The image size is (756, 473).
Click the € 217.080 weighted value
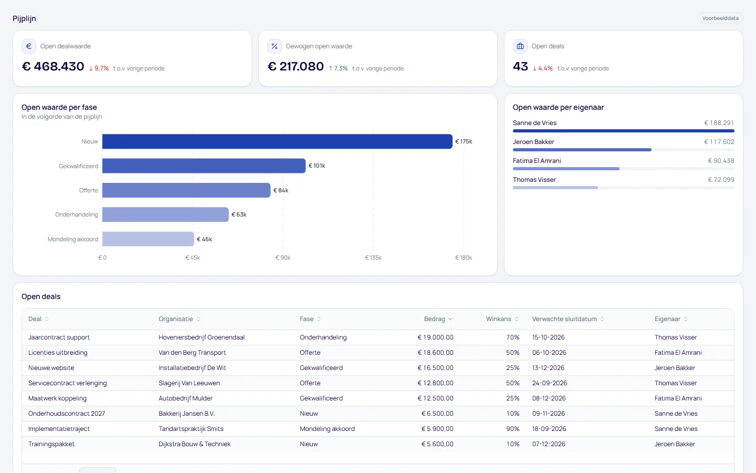pyautogui.click(x=296, y=66)
